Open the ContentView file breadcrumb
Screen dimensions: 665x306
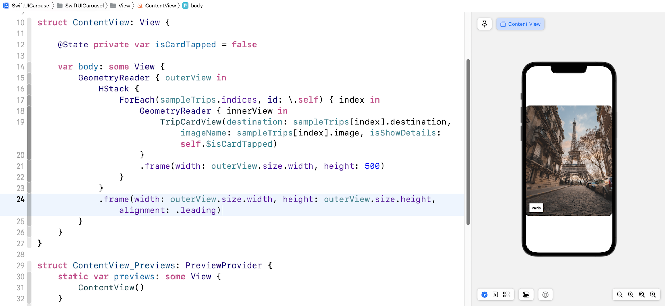click(160, 6)
